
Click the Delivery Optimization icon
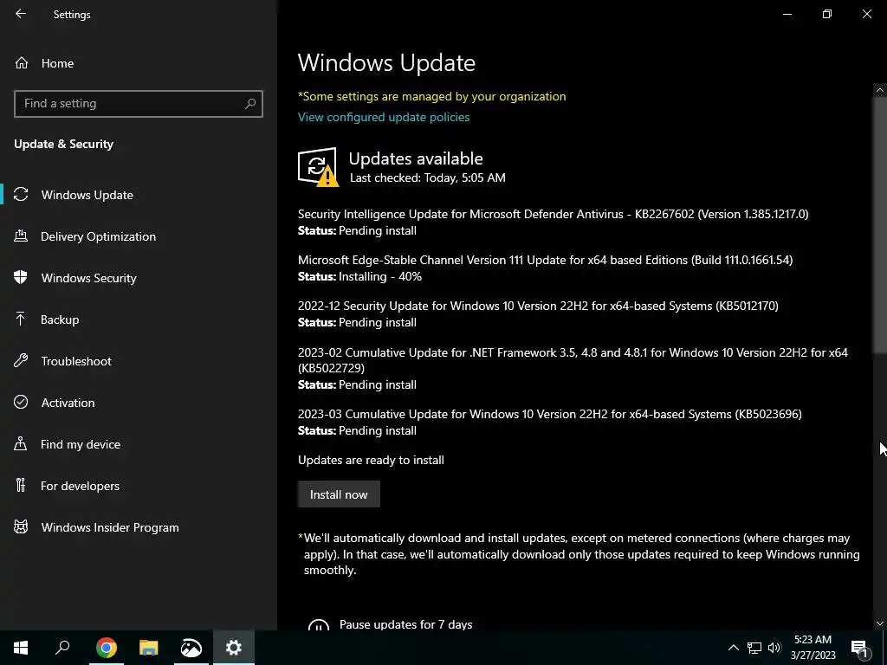(x=21, y=236)
